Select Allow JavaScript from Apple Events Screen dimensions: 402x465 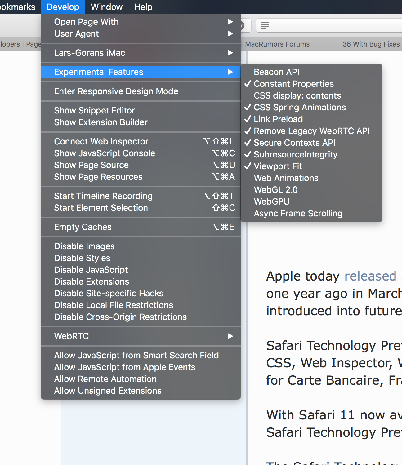[x=141, y=367]
